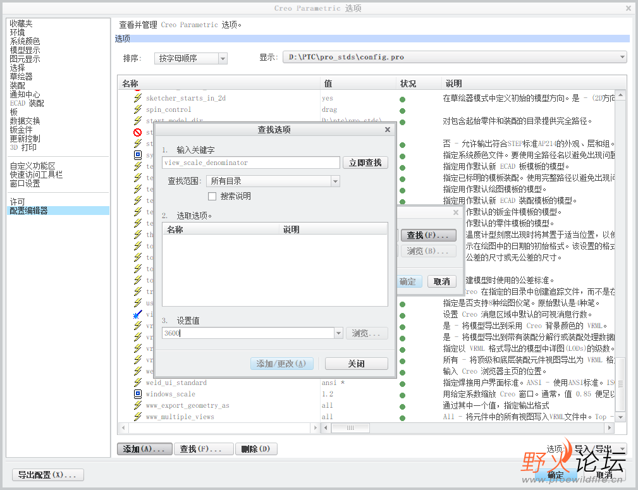The height and width of the screenshot is (490, 638).
Task: Click green status dot in www_export_geometry_as row
Action: click(x=402, y=407)
